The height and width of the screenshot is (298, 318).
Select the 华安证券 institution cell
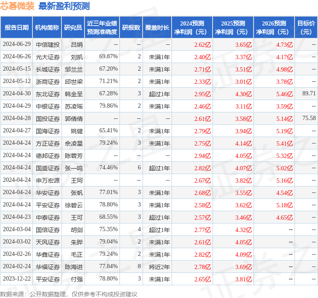click(x=48, y=193)
